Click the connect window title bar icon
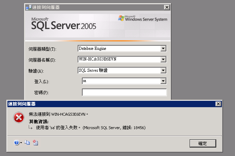The width and height of the screenshot is (235, 156). (28, 7)
